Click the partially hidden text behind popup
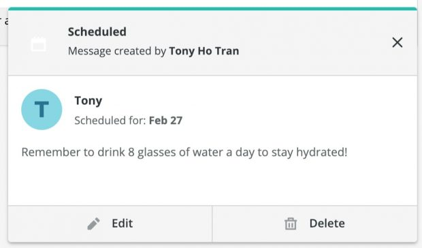This screenshot has width=422, height=248. (x=4, y=20)
